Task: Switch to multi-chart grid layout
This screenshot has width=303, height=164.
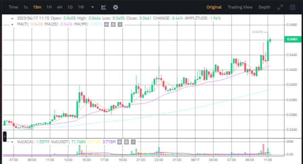Action: click(x=292, y=7)
